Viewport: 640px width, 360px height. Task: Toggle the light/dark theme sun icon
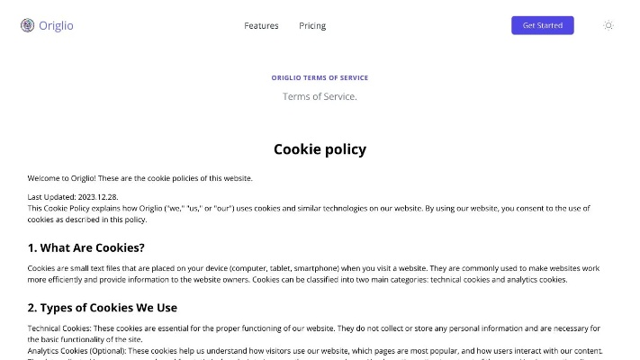(x=608, y=25)
